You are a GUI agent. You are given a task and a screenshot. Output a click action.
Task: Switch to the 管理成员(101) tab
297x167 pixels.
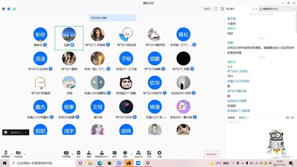pos(270,9)
